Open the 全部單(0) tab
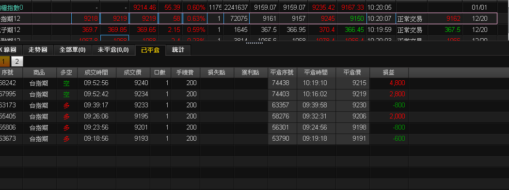The height and width of the screenshot is (190, 509). pos(72,50)
